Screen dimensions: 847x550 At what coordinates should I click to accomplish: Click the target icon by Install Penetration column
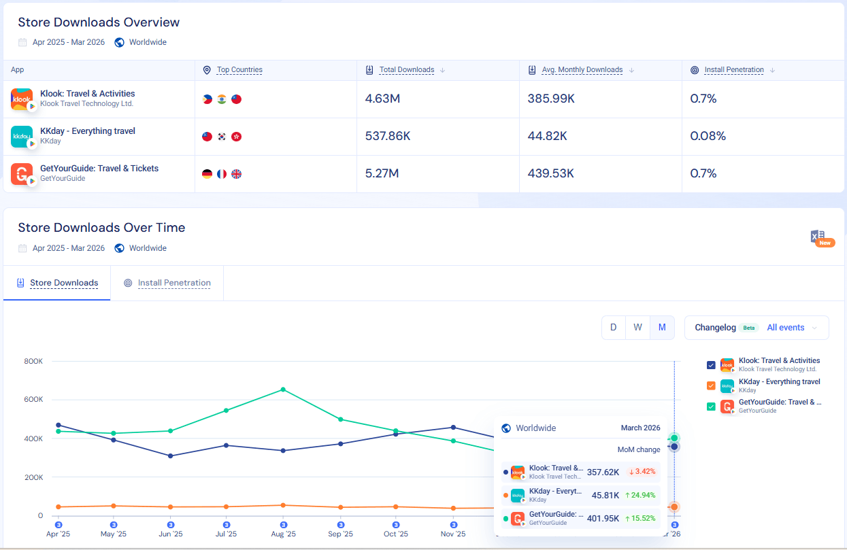click(x=695, y=70)
